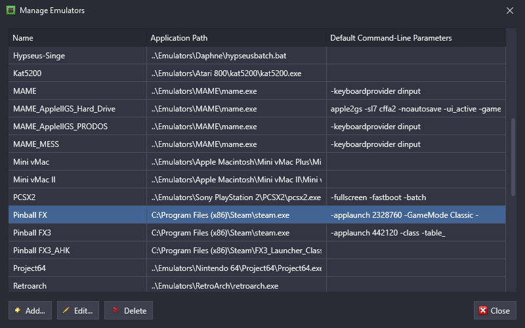Select the MAME_AppleIIGS_PRODOS row name
Image resolution: width=525 pixels, height=328 pixels.
60,127
